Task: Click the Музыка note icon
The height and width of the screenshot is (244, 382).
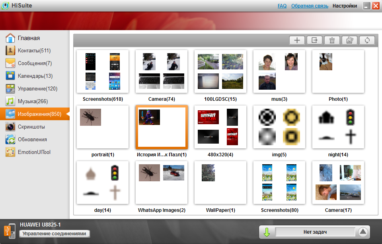Action: (x=10, y=101)
